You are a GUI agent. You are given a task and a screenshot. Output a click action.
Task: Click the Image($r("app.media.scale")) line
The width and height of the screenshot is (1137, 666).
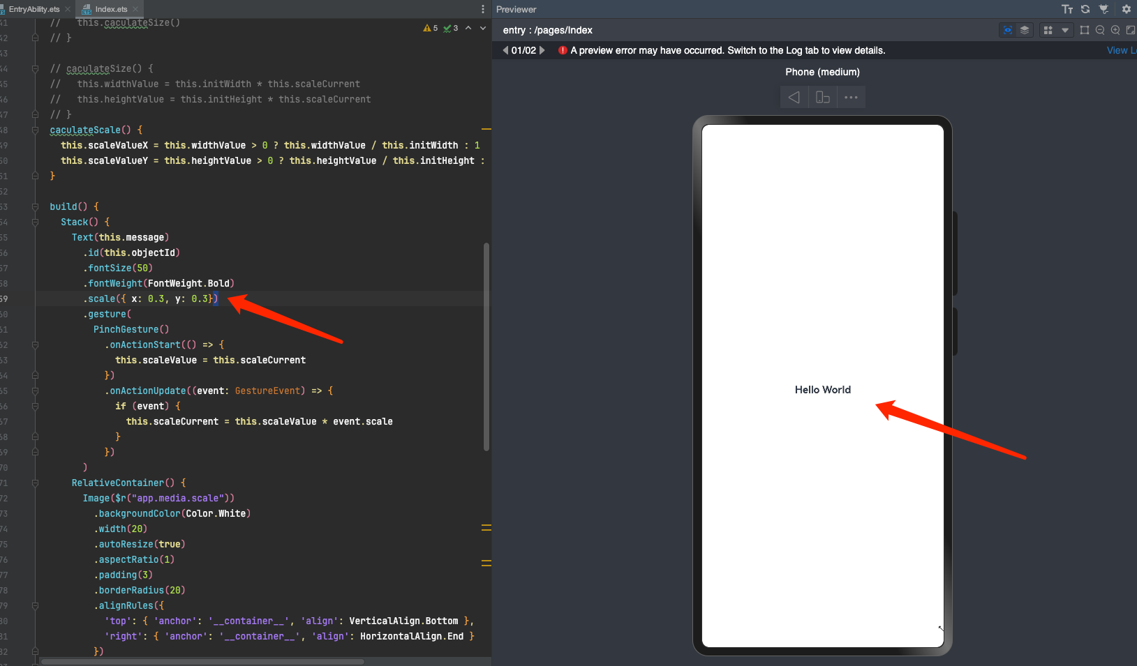(x=158, y=498)
